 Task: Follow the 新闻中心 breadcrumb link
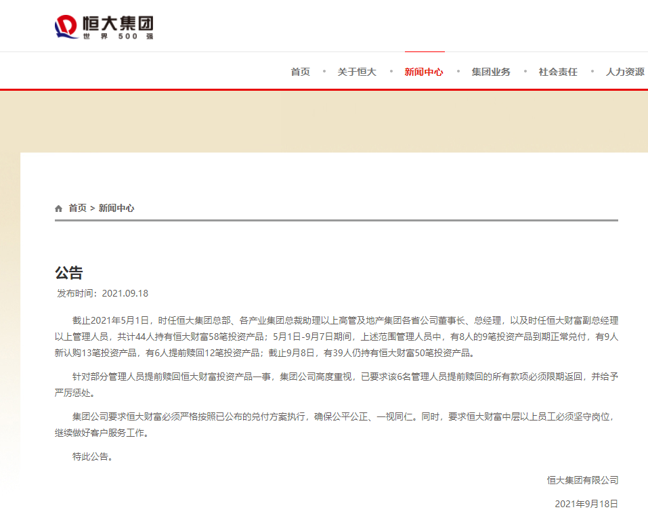click(x=116, y=209)
